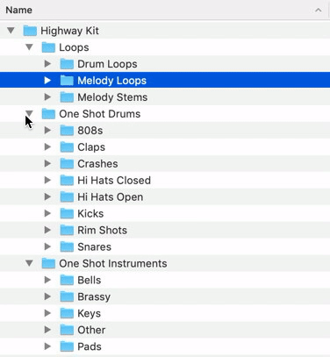Click the Kicks folder icon
This screenshot has height=357, width=330.
coord(67,214)
